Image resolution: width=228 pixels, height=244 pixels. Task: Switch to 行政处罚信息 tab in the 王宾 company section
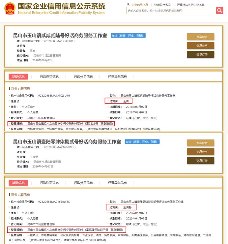click(x=83, y=76)
